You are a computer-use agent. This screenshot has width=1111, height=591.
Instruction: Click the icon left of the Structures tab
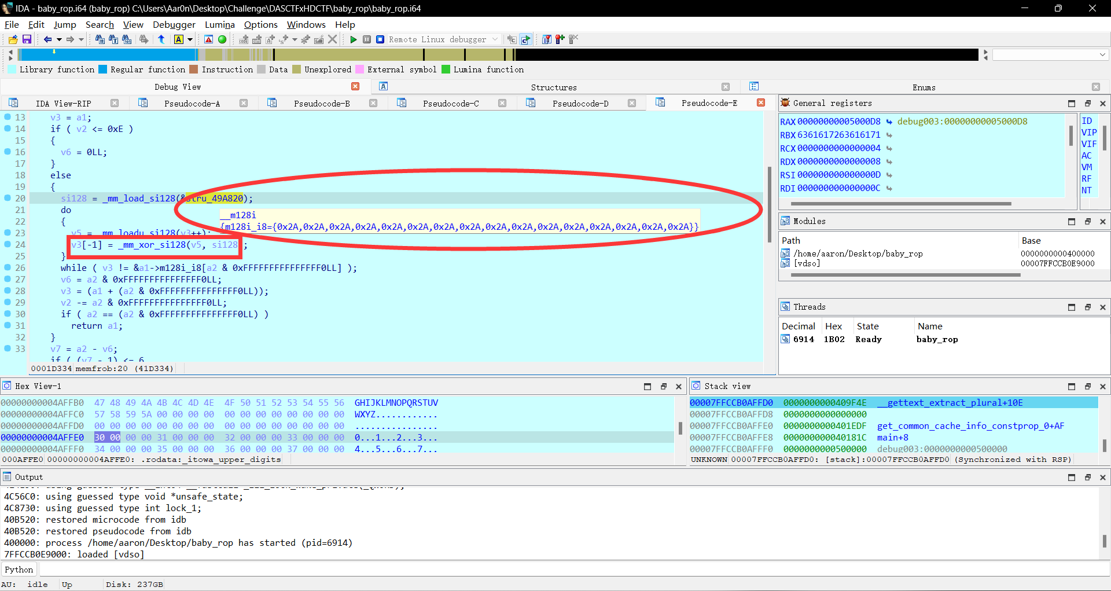[x=383, y=86]
